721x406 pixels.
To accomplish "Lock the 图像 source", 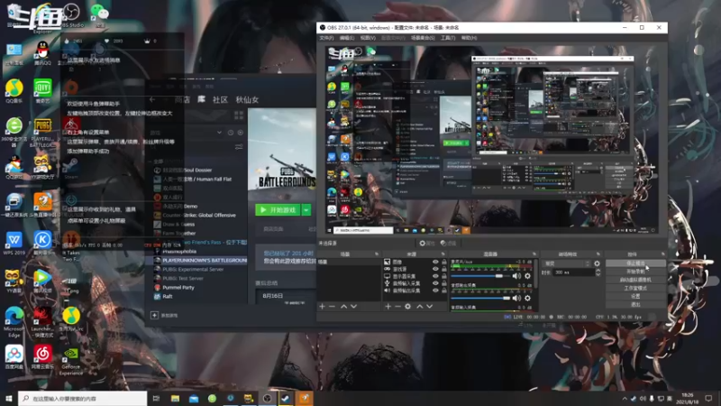I will 443,262.
